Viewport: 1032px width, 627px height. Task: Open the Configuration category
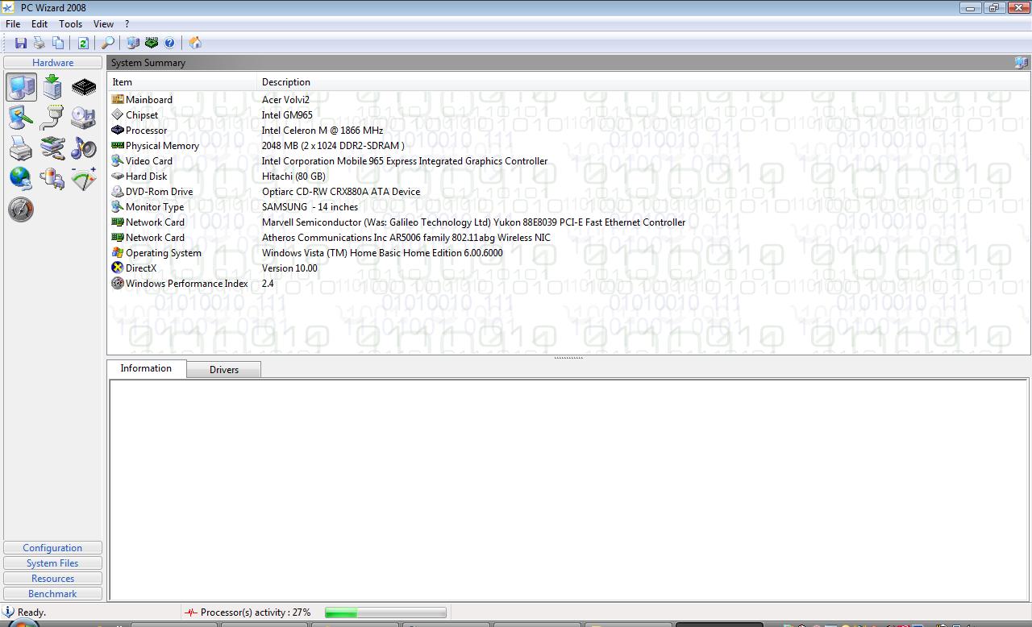pos(52,548)
